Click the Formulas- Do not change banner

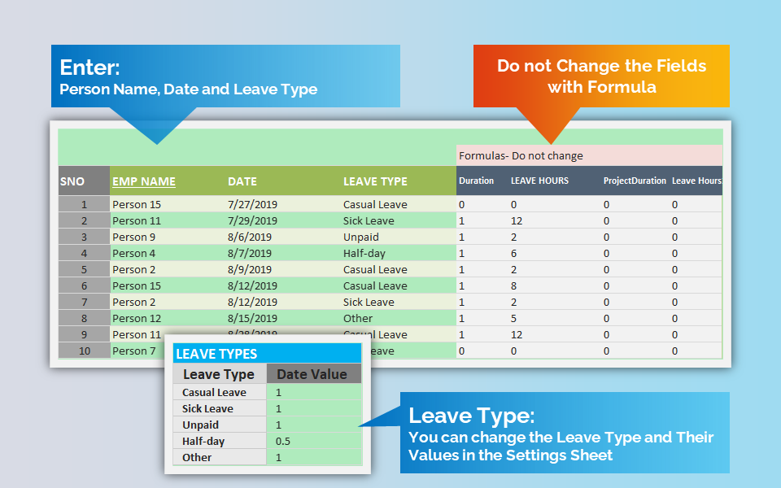tap(588, 155)
